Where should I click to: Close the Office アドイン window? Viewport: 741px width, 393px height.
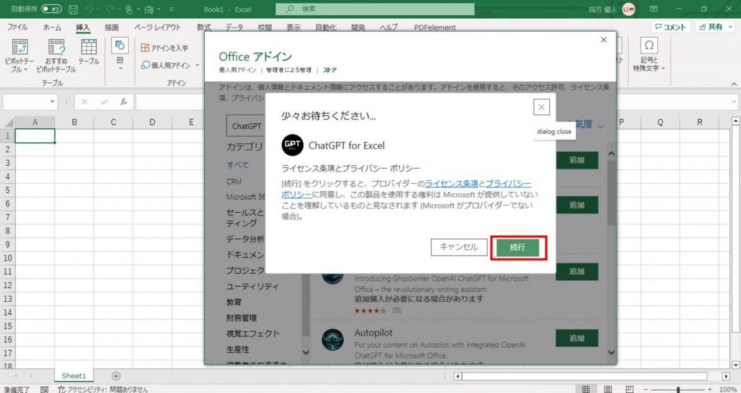pyautogui.click(x=604, y=40)
